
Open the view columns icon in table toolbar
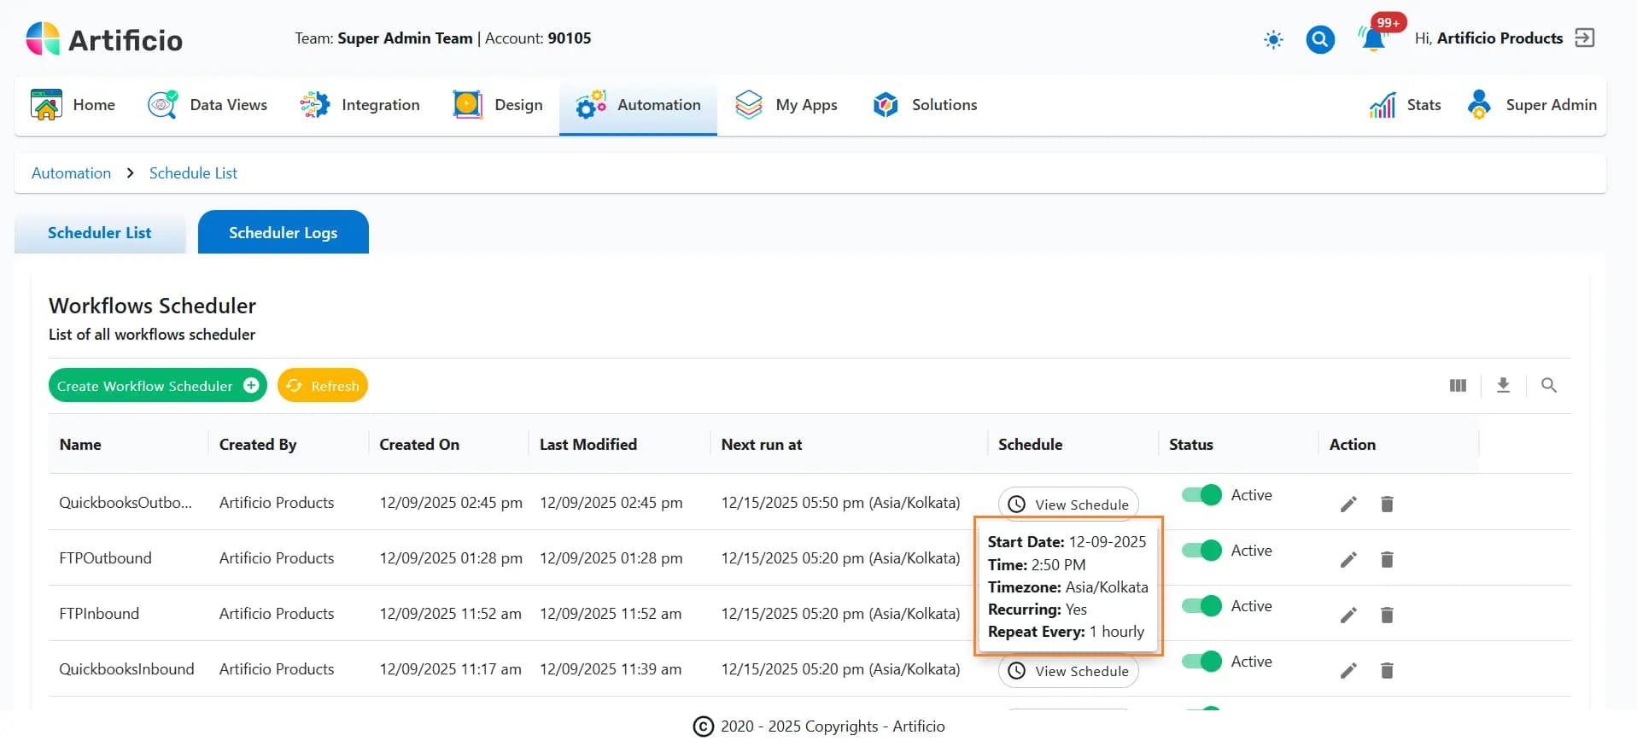tap(1458, 386)
